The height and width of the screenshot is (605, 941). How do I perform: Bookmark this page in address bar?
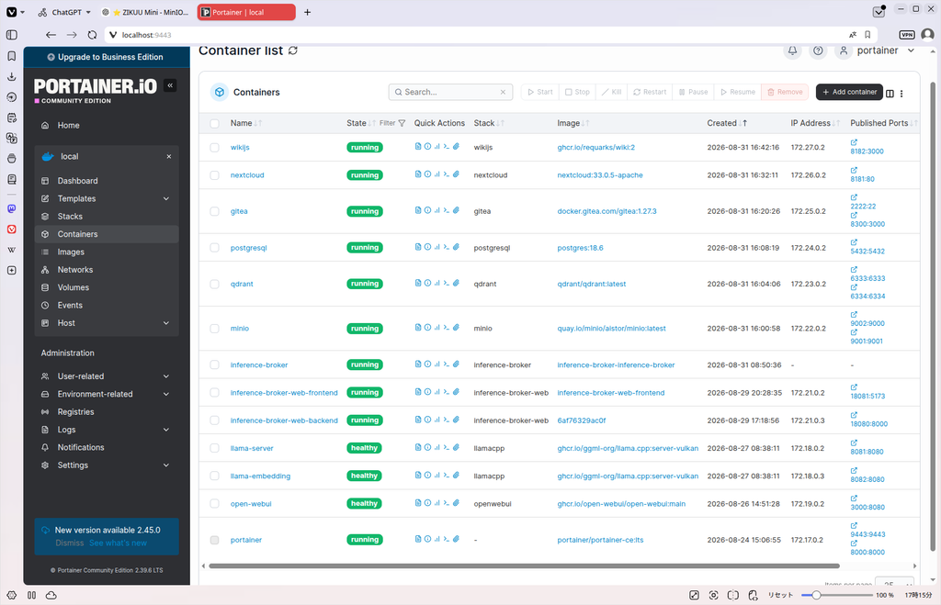[867, 35]
